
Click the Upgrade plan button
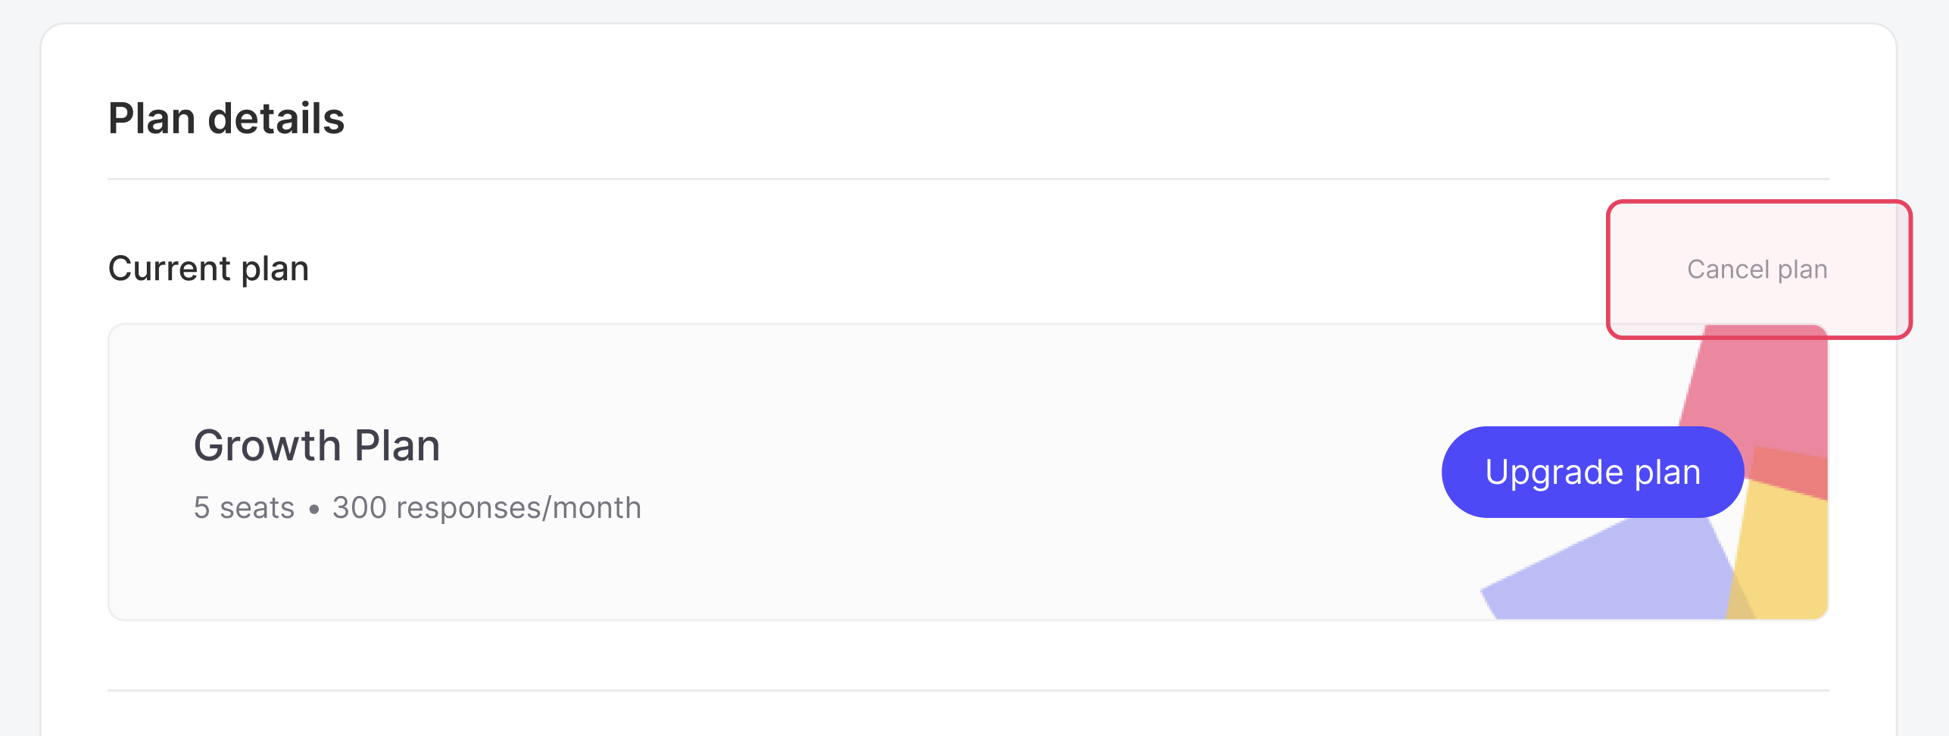tap(1593, 472)
